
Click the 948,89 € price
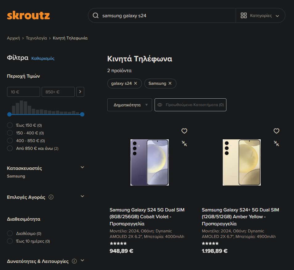tap(122, 251)
